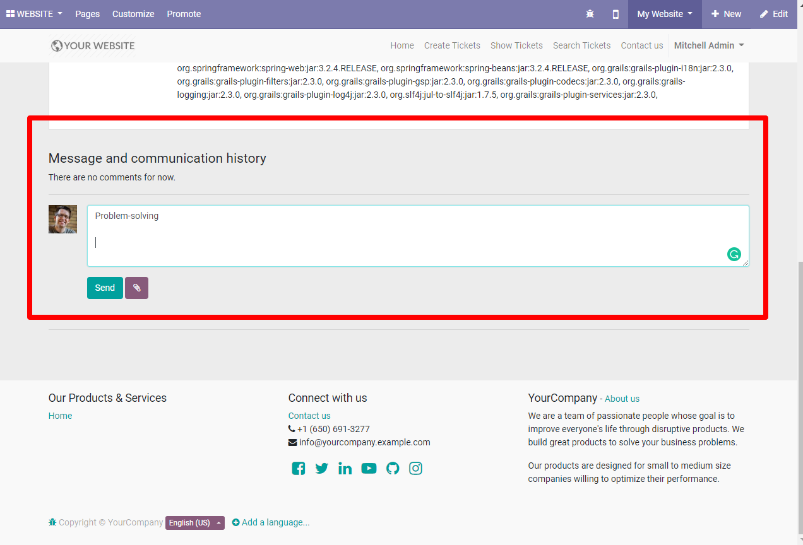Follow the footer Home link
803x545 pixels.
pyautogui.click(x=60, y=416)
